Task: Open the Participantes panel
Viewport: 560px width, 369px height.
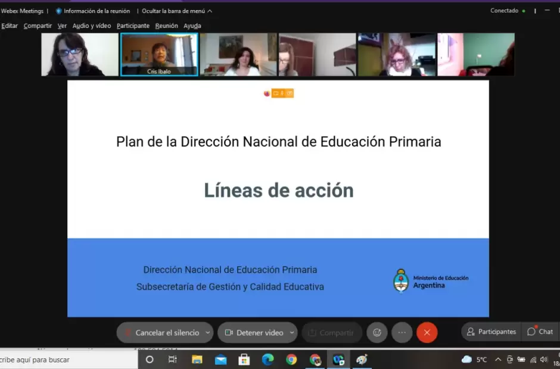Action: pyautogui.click(x=491, y=332)
